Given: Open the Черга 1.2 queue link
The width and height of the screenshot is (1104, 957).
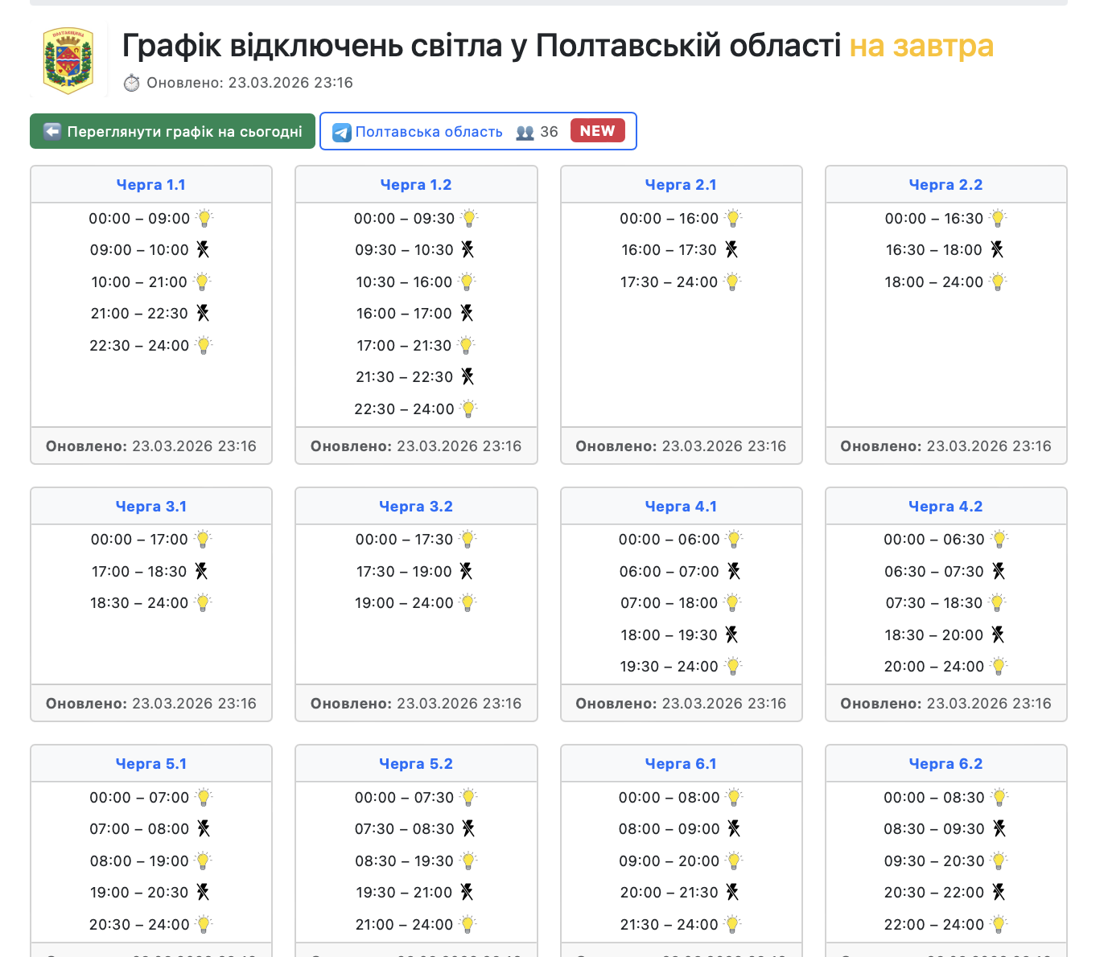Looking at the screenshot, I should point(416,185).
